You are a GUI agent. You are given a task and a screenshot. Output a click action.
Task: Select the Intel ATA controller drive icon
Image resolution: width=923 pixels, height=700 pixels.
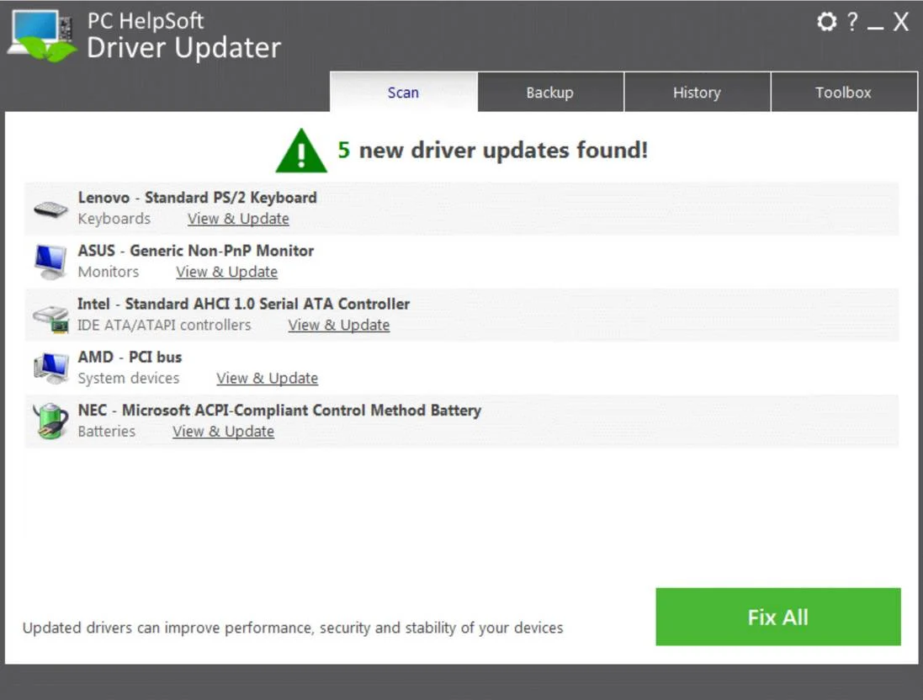[x=50, y=319]
